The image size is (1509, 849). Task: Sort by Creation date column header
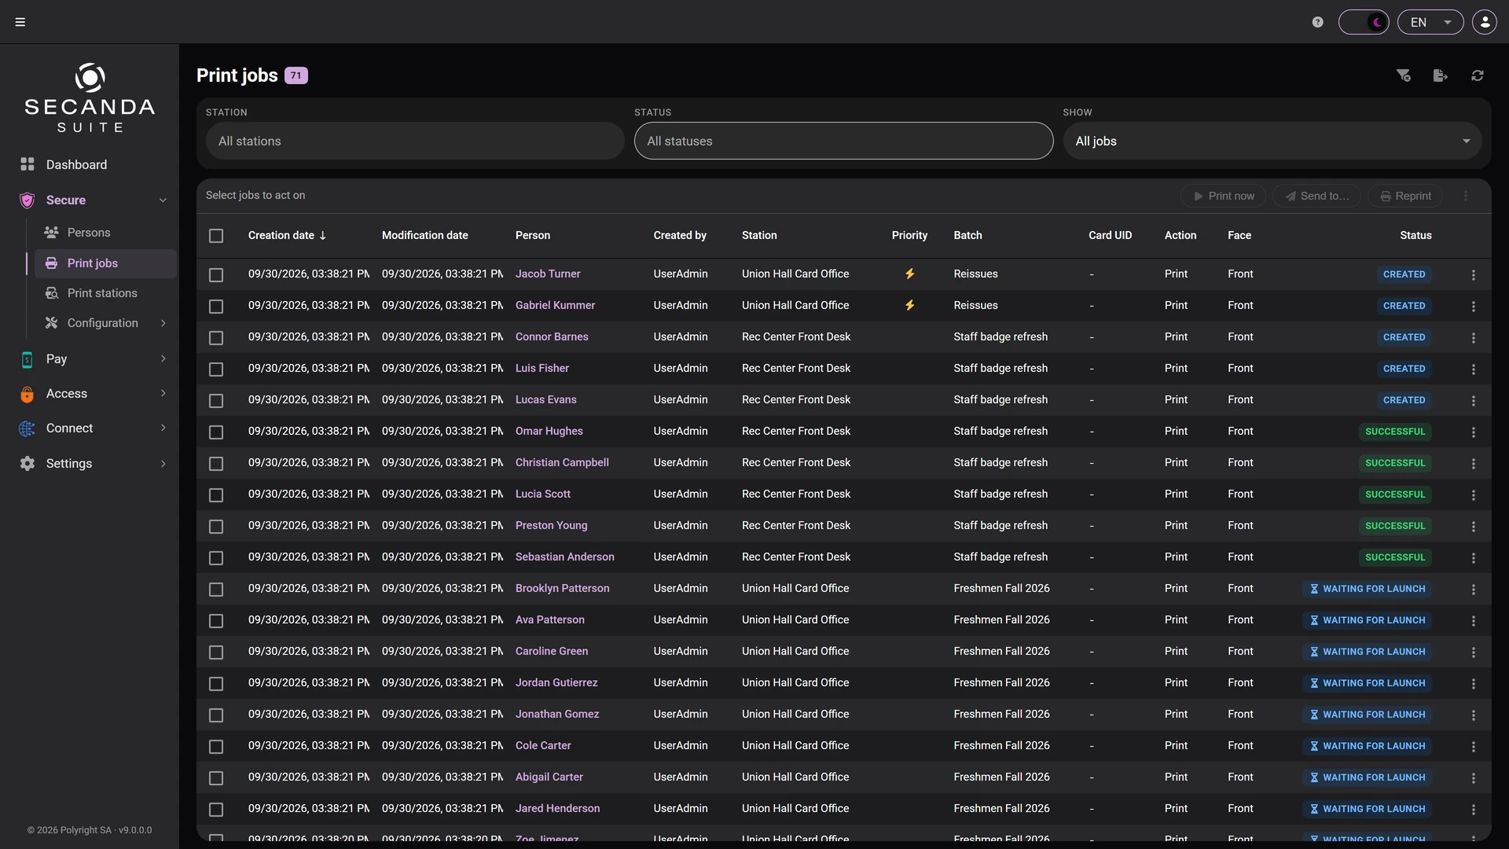click(287, 235)
